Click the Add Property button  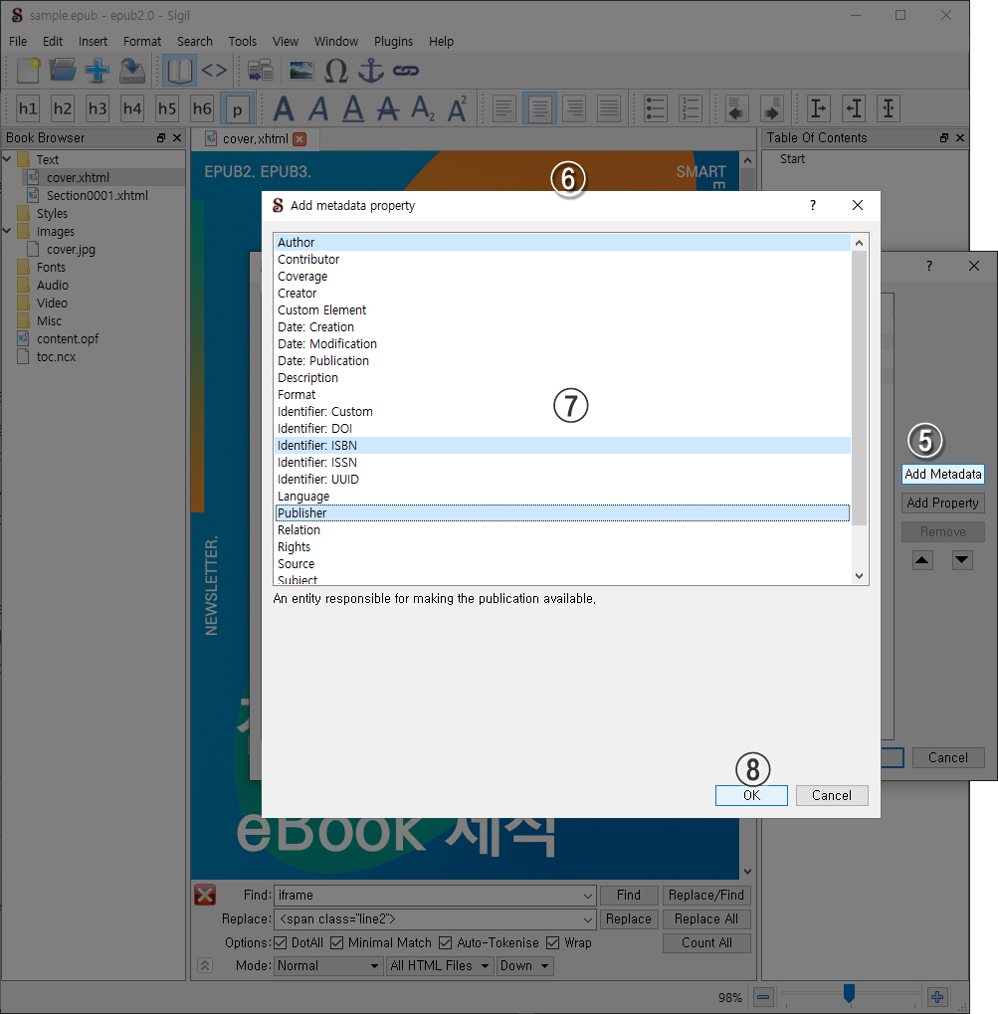tap(942, 504)
